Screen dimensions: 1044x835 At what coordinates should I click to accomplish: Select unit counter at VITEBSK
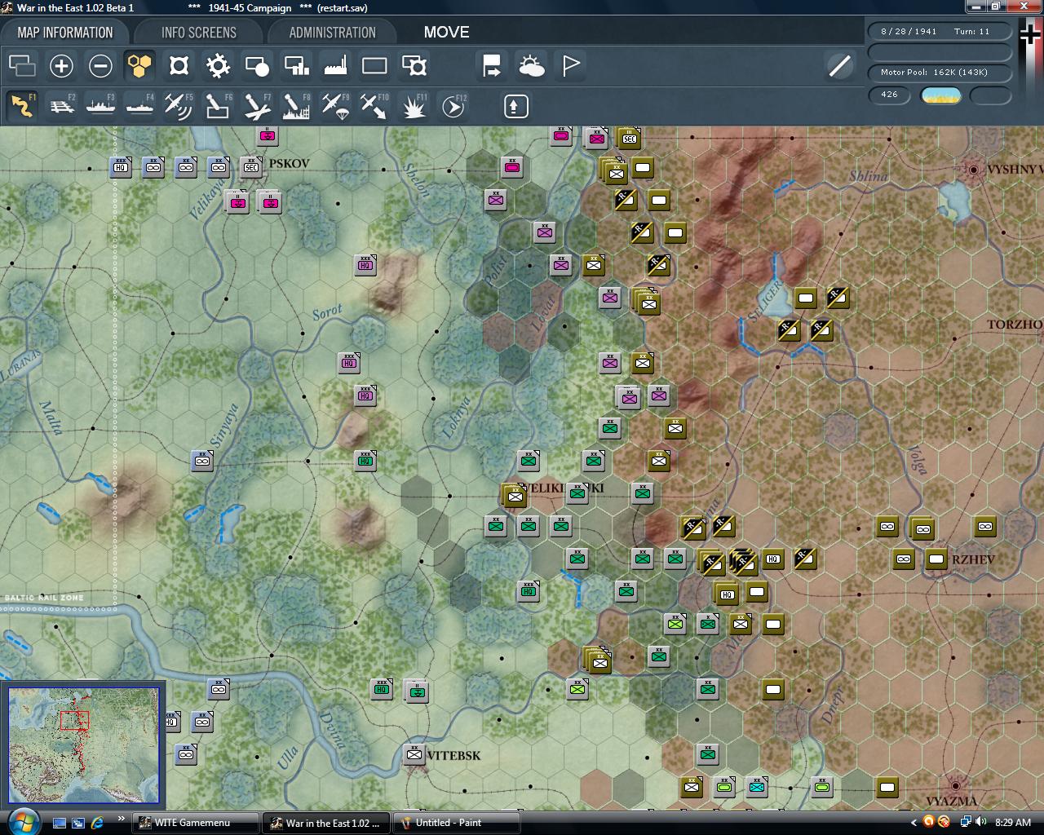coord(414,754)
